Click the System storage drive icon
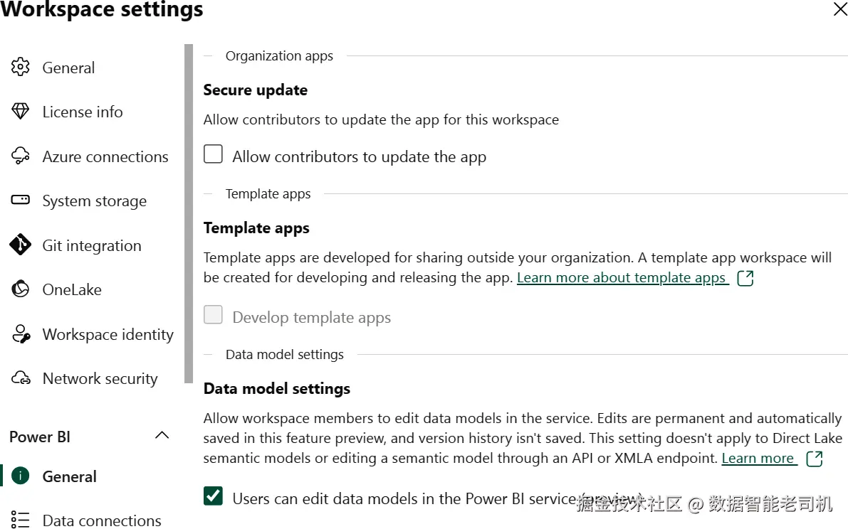848x529 pixels. (21, 201)
